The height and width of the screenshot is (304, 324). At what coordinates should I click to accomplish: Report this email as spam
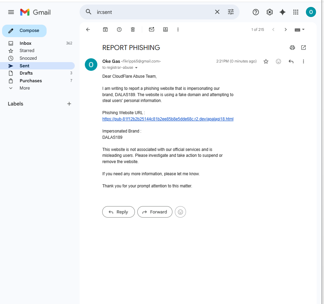(119, 29)
